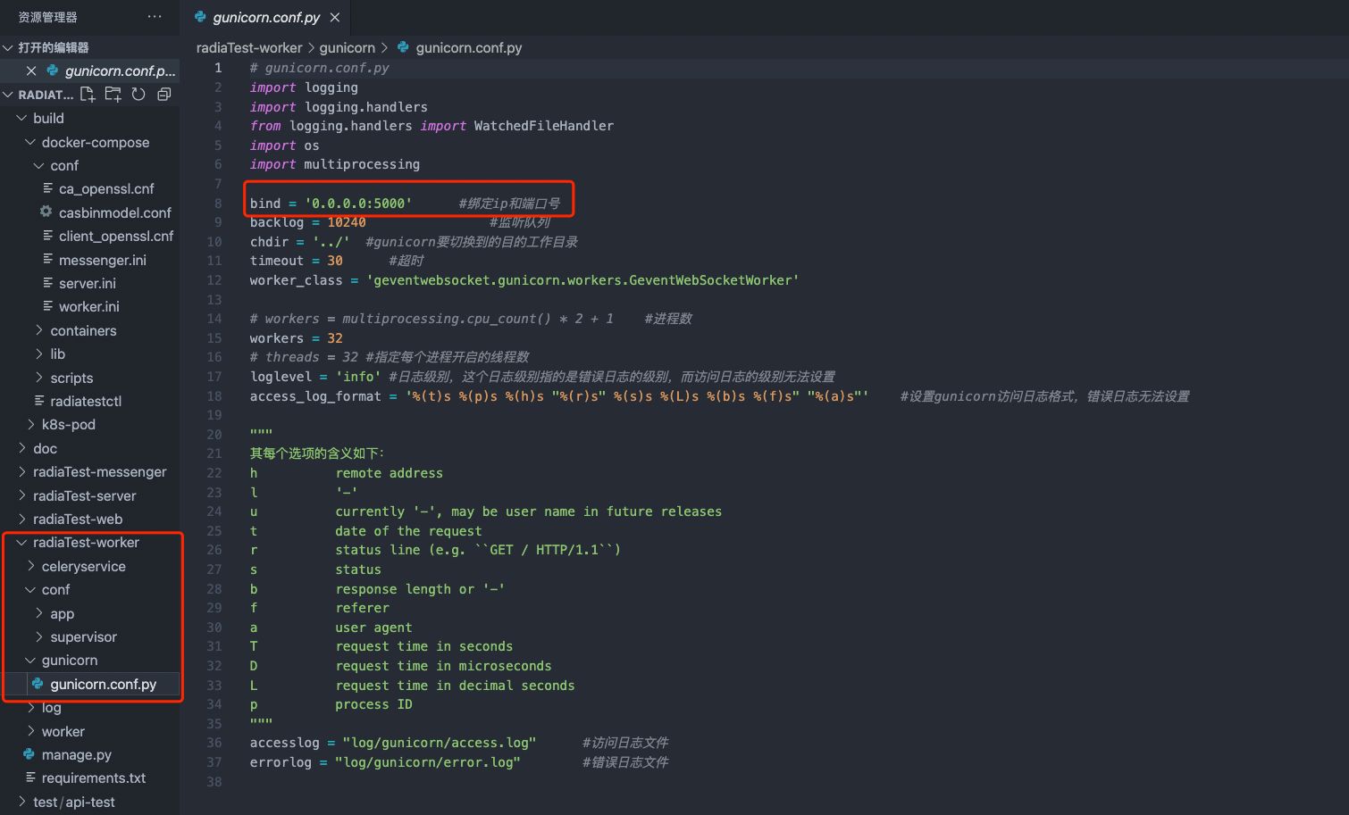
Task: Close gunicorn.conf.py from the open editors list
Action: click(x=31, y=71)
